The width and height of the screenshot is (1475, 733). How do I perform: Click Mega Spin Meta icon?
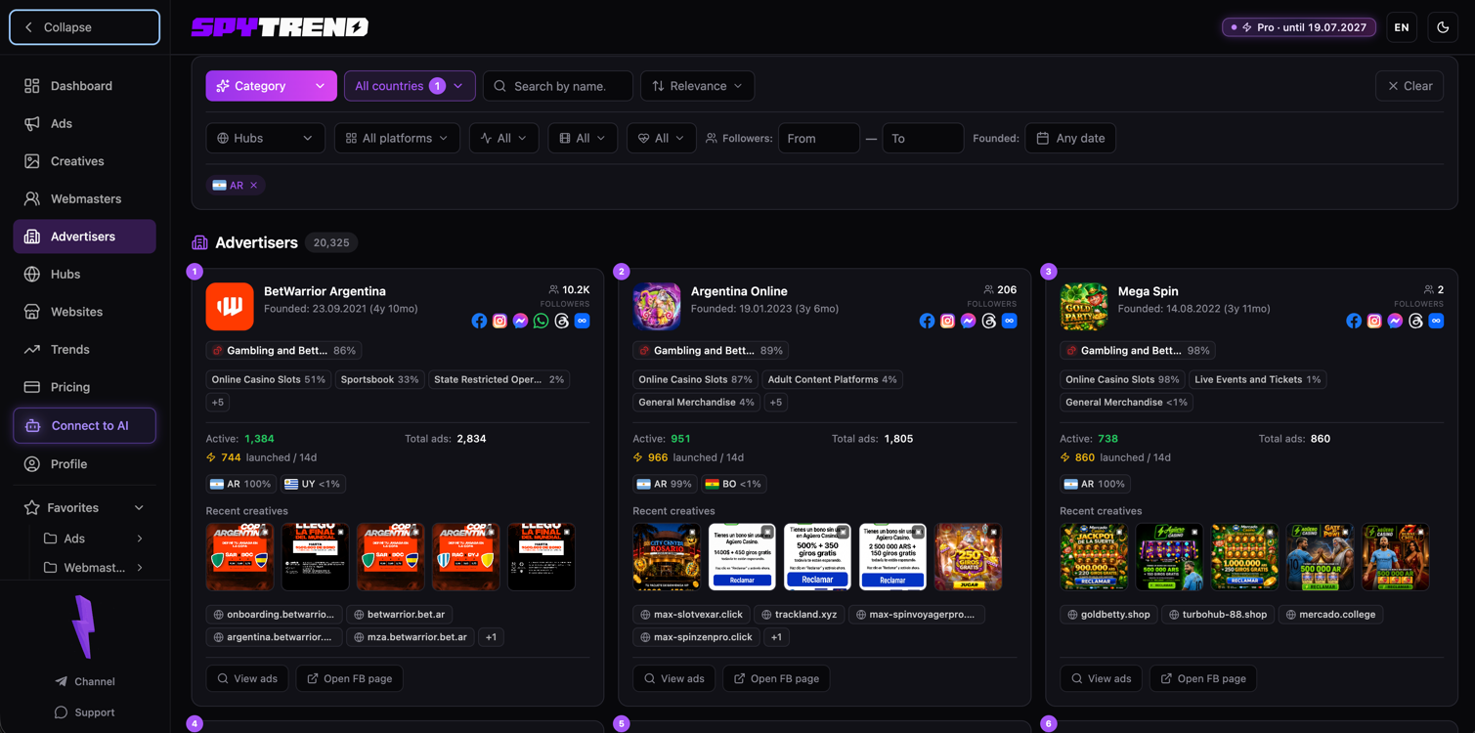pos(1436,321)
